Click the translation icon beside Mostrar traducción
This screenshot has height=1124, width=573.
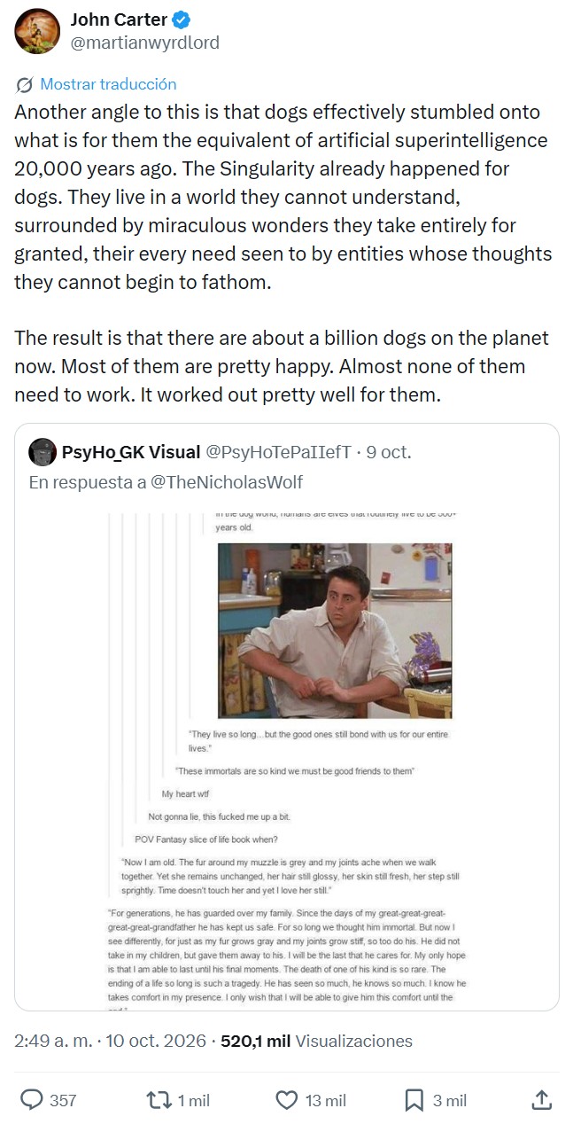click(x=25, y=84)
